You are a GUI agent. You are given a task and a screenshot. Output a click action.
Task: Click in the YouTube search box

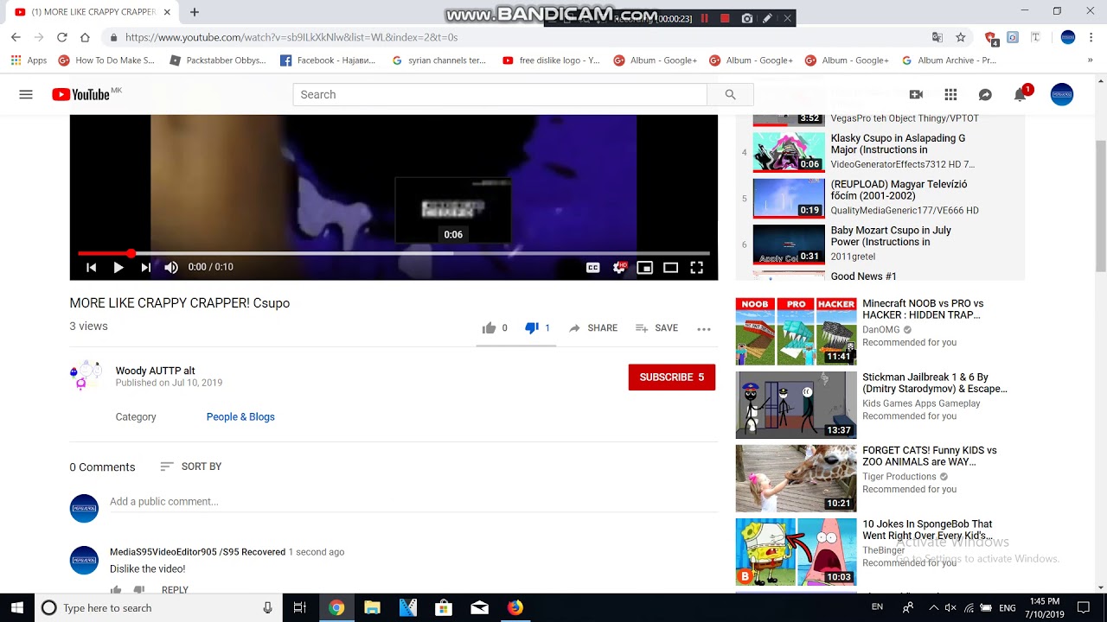pos(500,95)
